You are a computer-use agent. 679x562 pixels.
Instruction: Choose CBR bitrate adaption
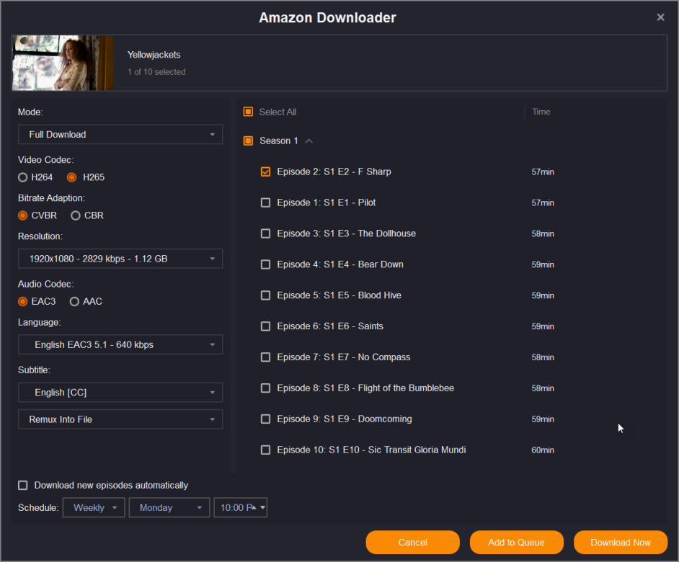pyautogui.click(x=75, y=215)
